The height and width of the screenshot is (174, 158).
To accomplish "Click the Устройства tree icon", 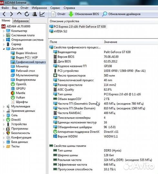I will [8, 124].
